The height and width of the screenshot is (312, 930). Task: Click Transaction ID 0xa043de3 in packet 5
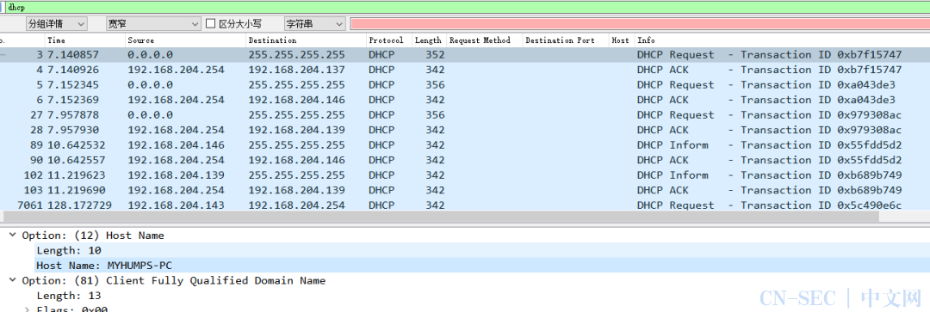[x=818, y=84]
